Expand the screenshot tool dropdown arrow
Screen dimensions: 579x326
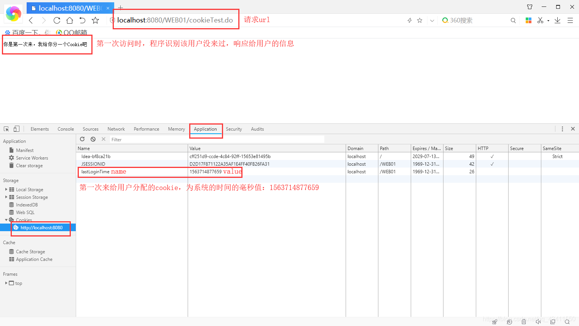(x=548, y=21)
